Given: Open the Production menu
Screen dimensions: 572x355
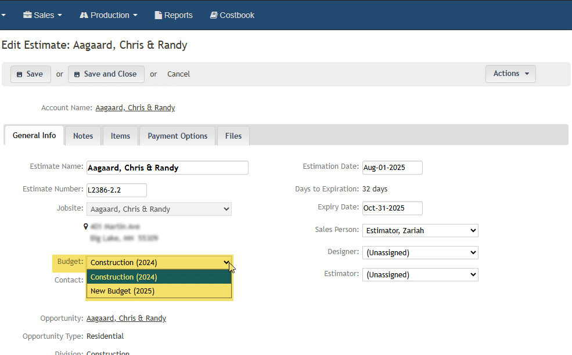Looking at the screenshot, I should 109,15.
